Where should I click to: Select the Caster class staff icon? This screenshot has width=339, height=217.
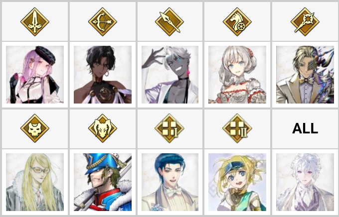coord(305,22)
